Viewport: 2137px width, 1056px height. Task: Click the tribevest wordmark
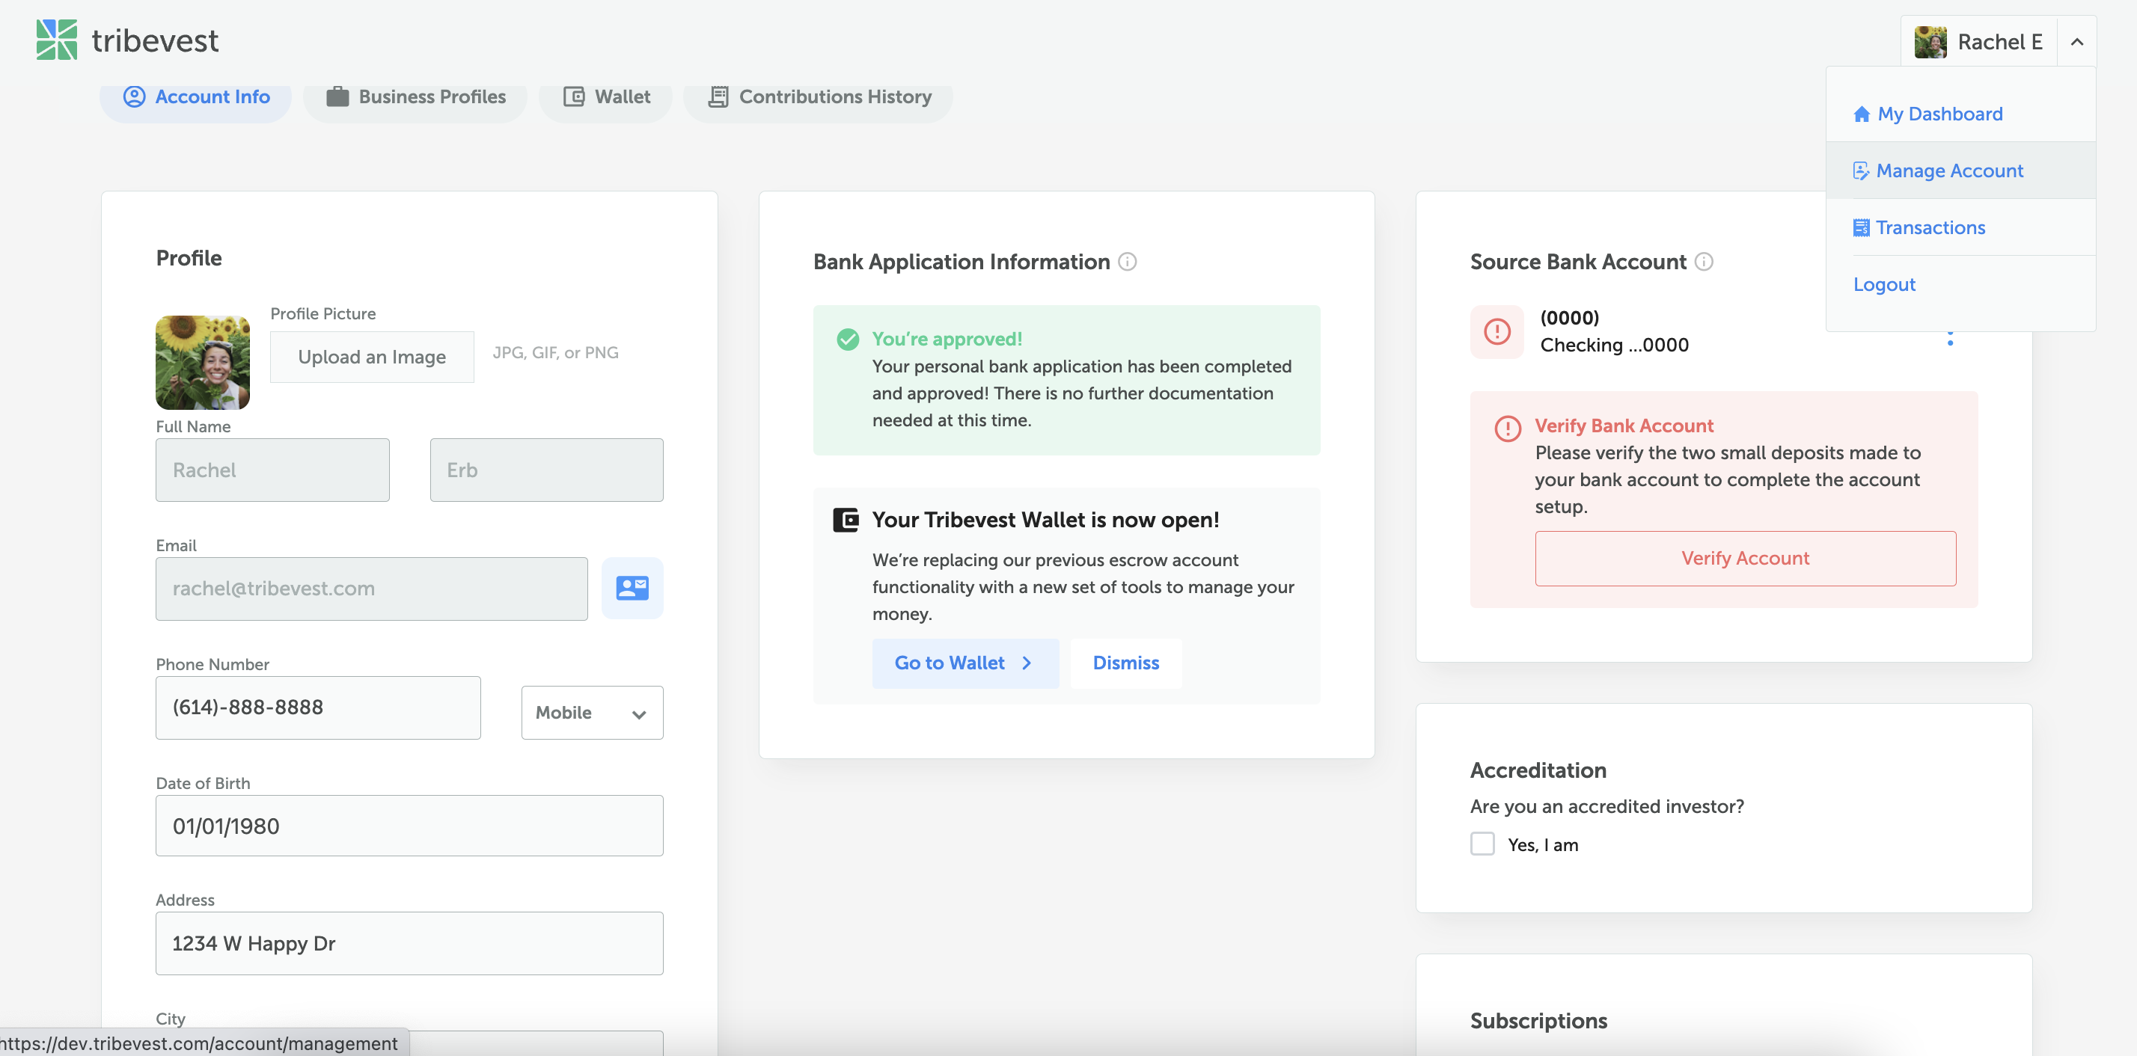point(155,40)
